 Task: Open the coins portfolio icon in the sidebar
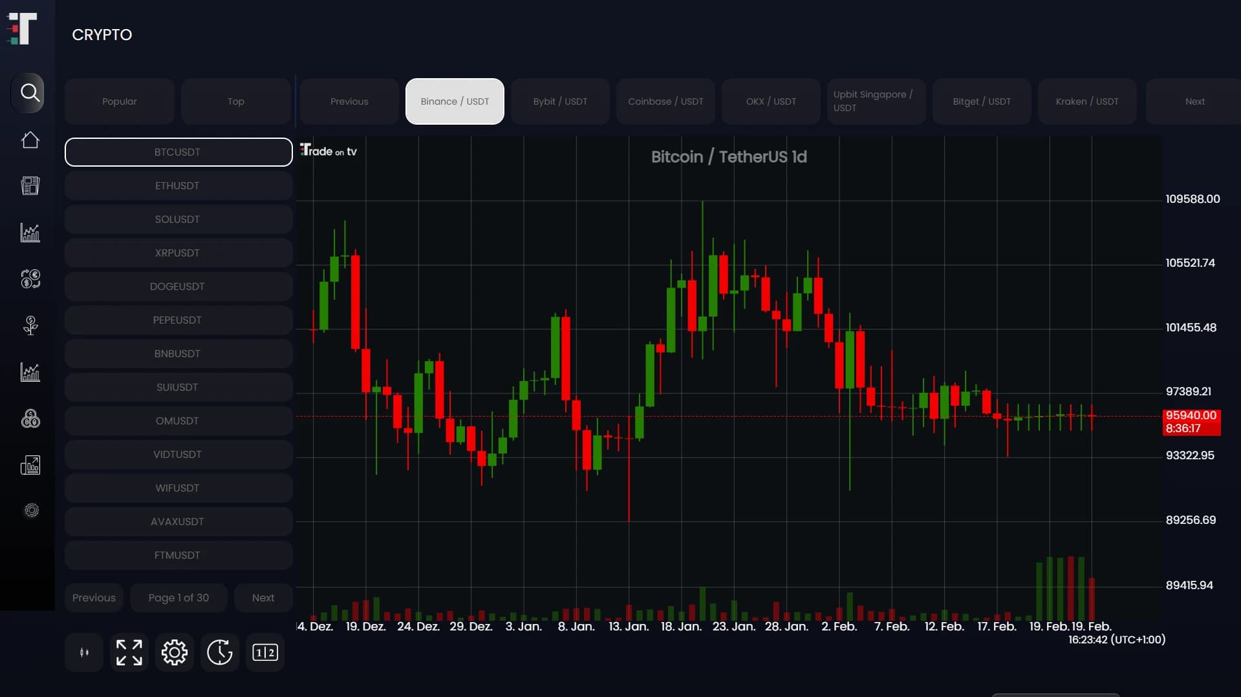[x=30, y=419]
